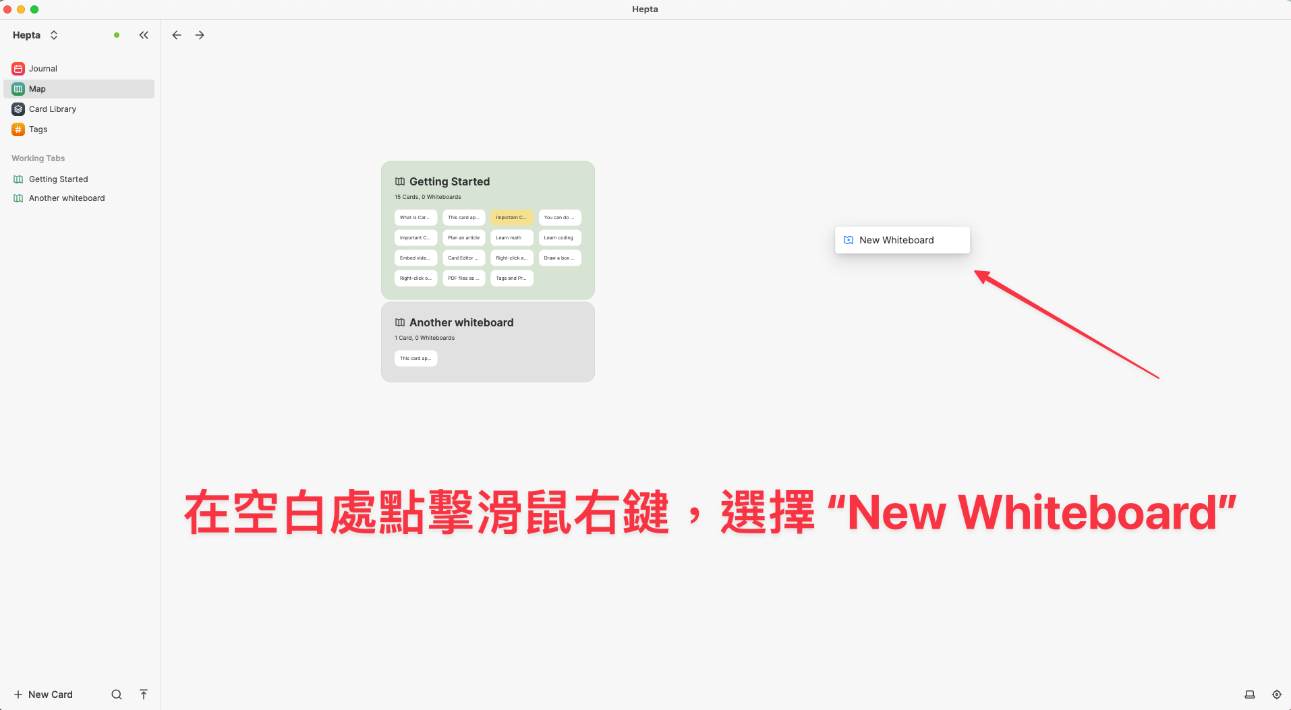Click the New Card button

click(43, 694)
